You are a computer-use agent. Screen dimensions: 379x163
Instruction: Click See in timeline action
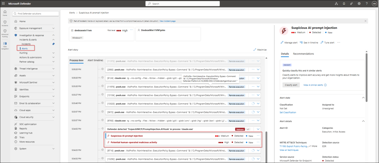coord(309,43)
